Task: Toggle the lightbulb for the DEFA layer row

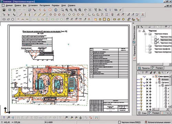Action: click(141, 85)
